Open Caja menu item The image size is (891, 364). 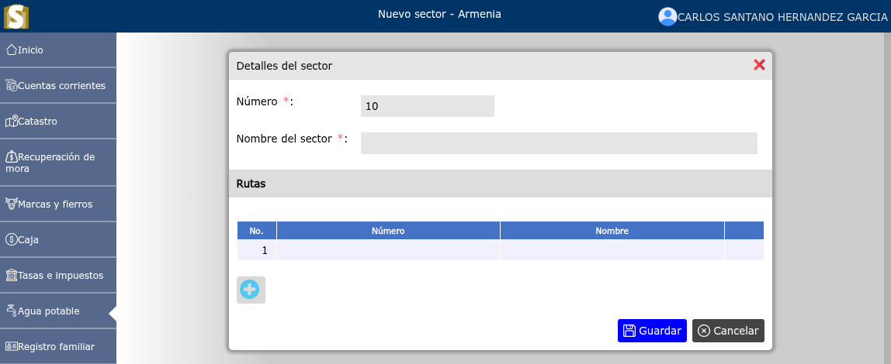tap(58, 240)
